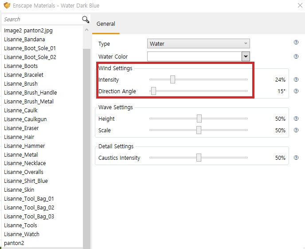This screenshot has width=305, height=249.
Task: Select the Lisanne_Brush_Metal material
Action: tap(28, 102)
